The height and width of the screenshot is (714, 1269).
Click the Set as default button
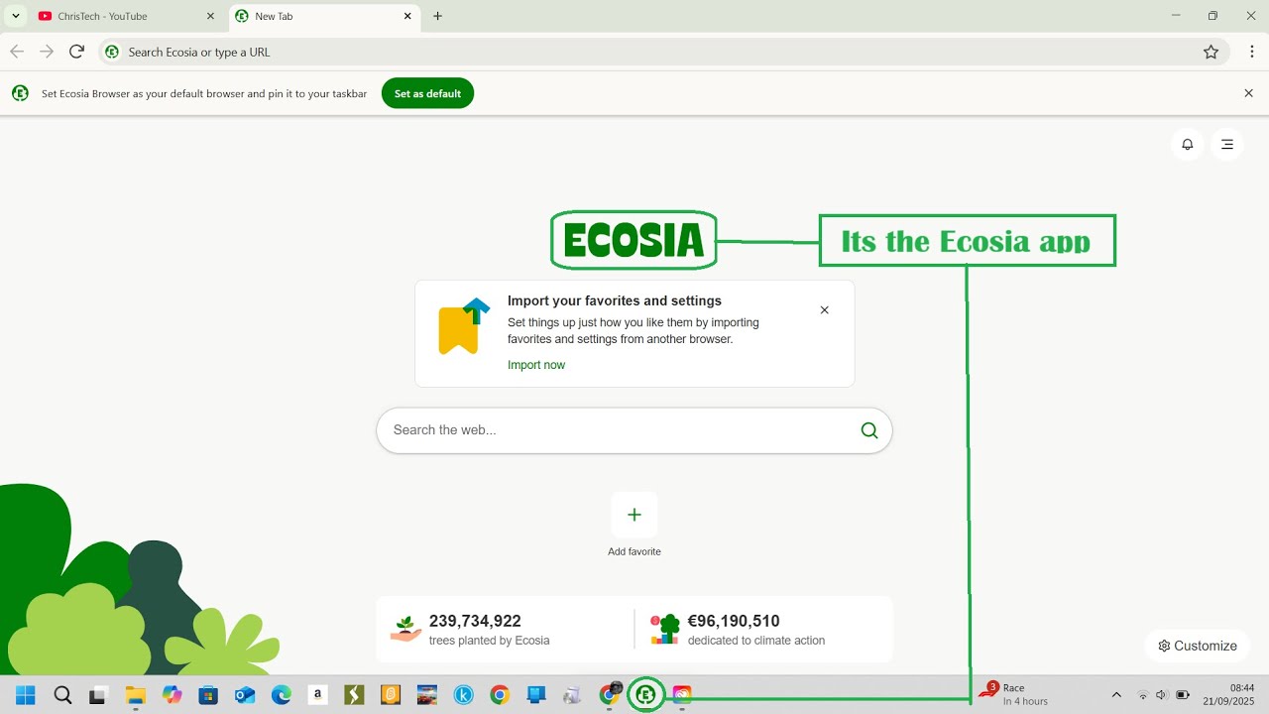pyautogui.click(x=427, y=93)
